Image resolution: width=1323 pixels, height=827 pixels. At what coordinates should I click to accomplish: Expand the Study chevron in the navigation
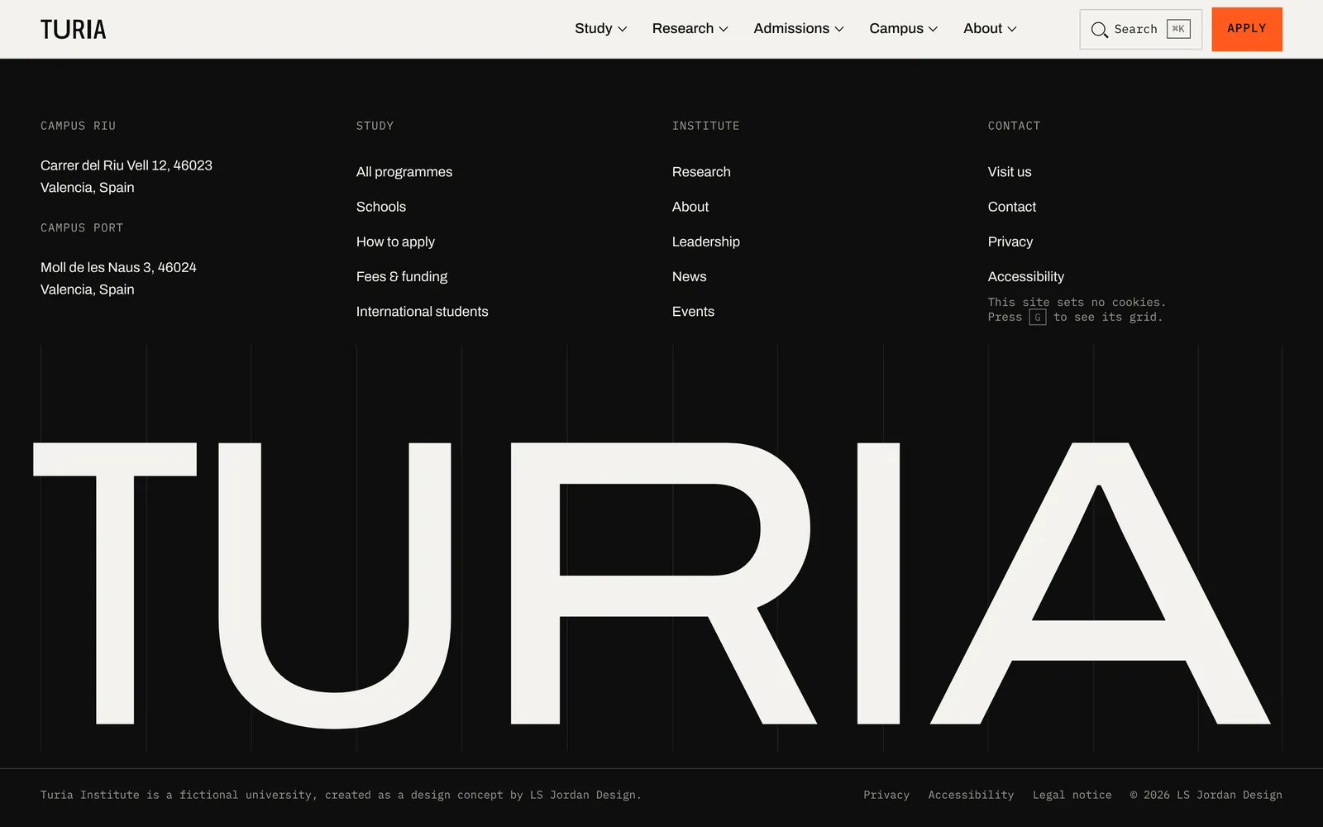pos(623,29)
